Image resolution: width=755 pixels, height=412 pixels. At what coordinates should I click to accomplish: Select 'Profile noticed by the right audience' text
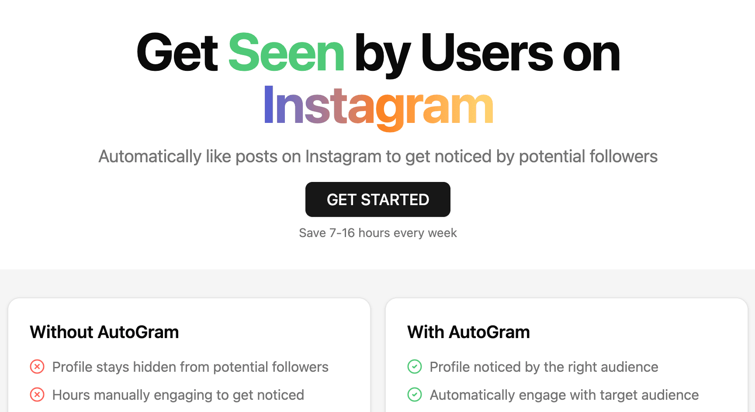point(544,367)
